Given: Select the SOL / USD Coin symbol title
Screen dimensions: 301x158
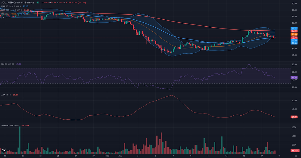Looking at the screenshot, I should pyautogui.click(x=18, y=2).
